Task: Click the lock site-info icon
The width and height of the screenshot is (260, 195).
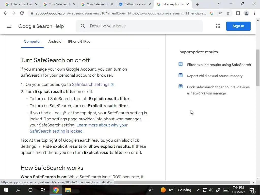Action: tap(32, 13)
